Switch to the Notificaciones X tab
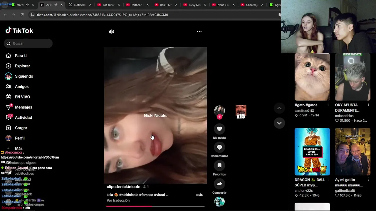The height and width of the screenshot is (211, 376). click(x=79, y=5)
